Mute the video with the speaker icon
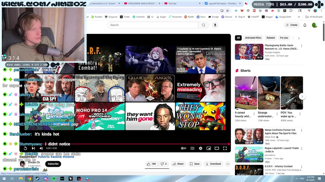Image resolution: width=325 pixels, height=182 pixels. pos(41,148)
